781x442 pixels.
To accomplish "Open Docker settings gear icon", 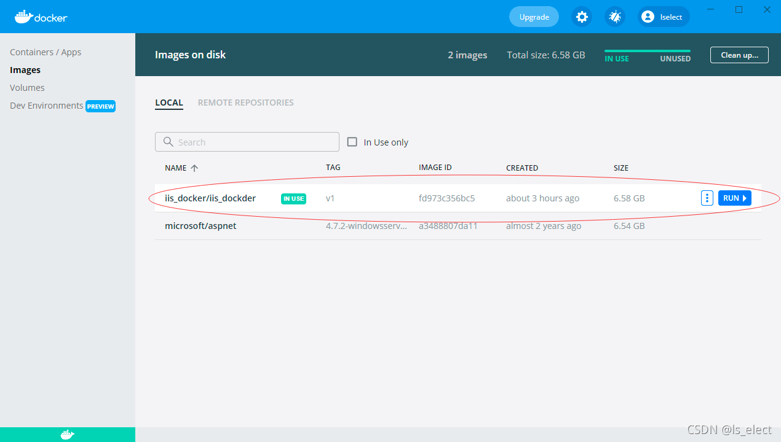I will tap(582, 17).
